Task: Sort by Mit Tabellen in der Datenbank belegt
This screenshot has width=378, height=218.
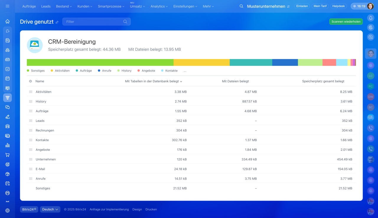Action: point(153,81)
